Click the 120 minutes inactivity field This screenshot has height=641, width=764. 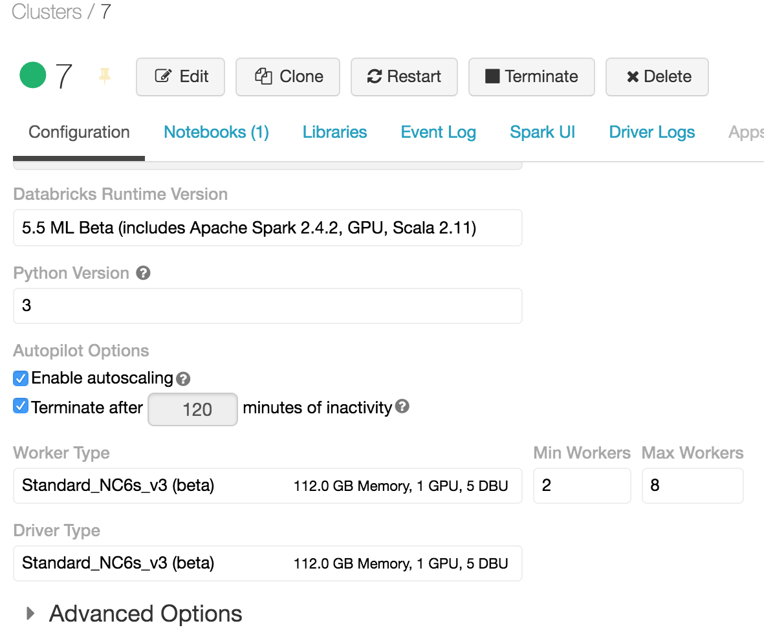[193, 409]
